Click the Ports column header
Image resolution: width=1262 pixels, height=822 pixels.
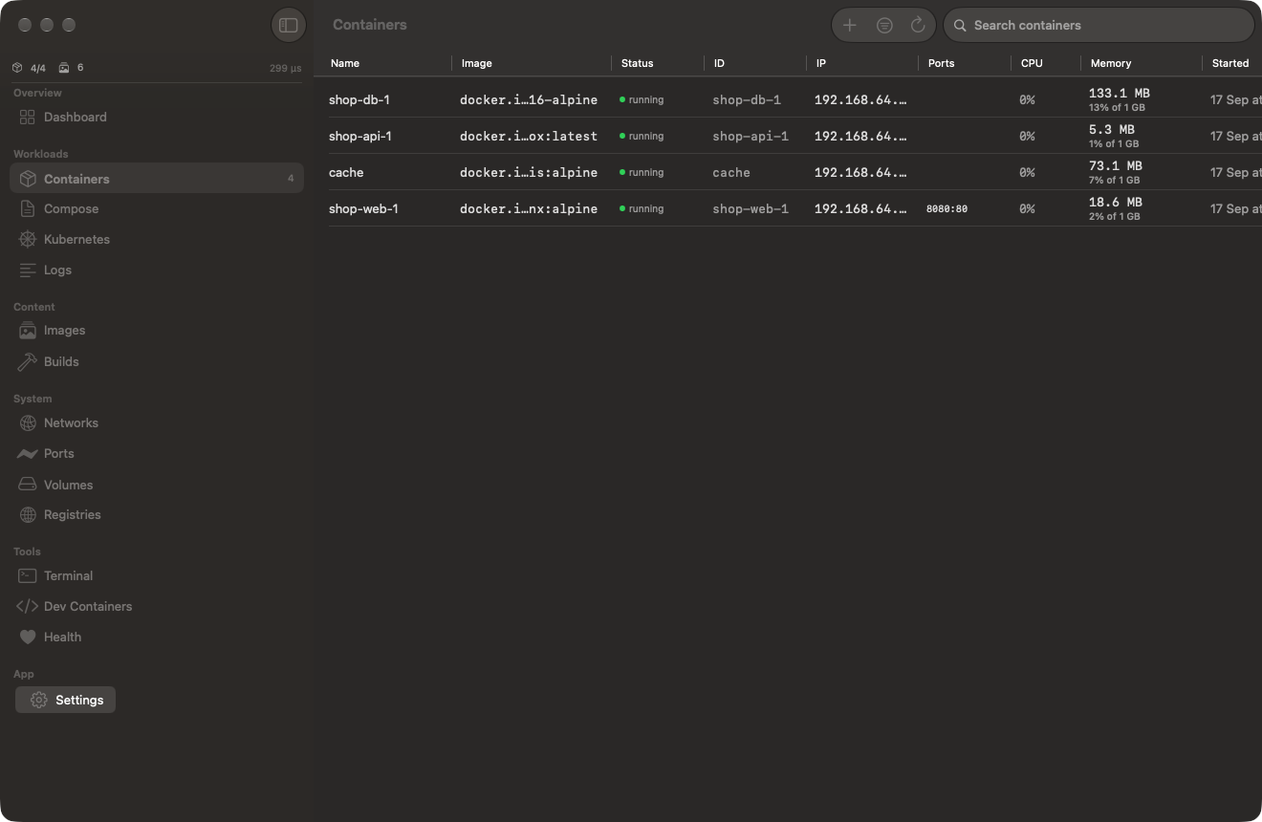point(941,63)
